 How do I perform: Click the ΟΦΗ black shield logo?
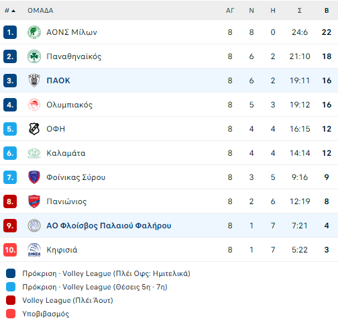[x=34, y=129]
